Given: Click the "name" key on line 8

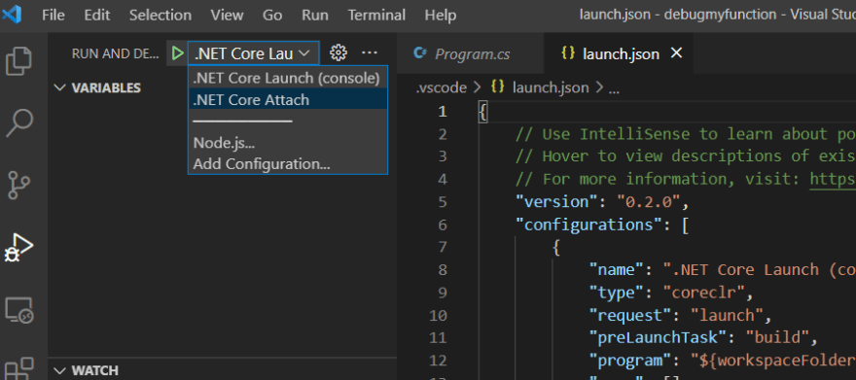Looking at the screenshot, I should point(617,270).
